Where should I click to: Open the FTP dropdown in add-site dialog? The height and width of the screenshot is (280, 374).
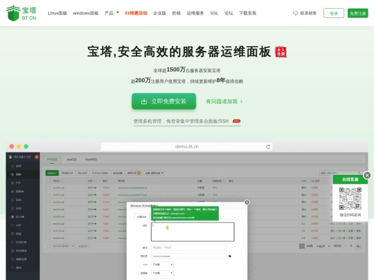click(163, 264)
